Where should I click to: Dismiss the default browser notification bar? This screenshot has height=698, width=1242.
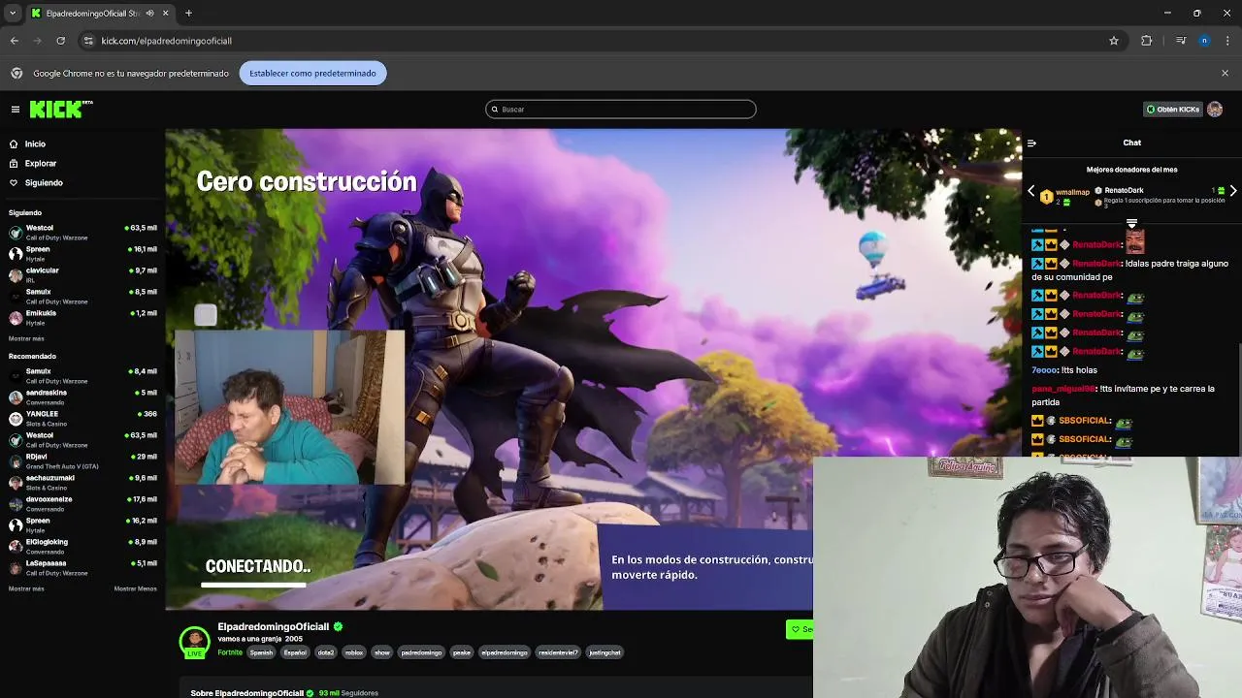(1225, 74)
